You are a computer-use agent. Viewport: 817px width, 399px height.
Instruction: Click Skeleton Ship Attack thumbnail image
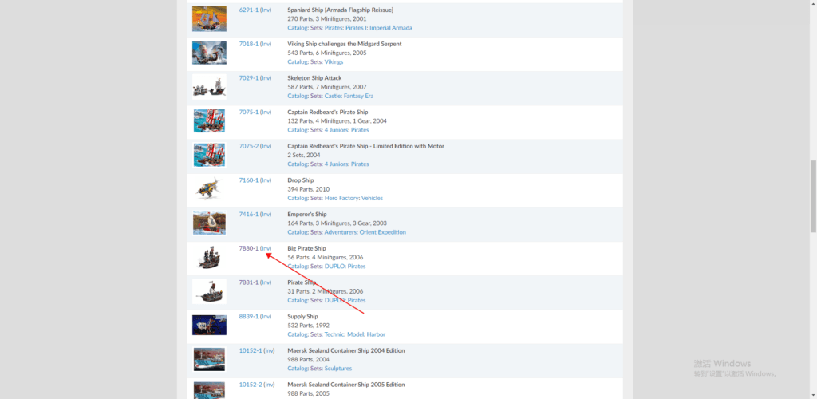pos(210,86)
